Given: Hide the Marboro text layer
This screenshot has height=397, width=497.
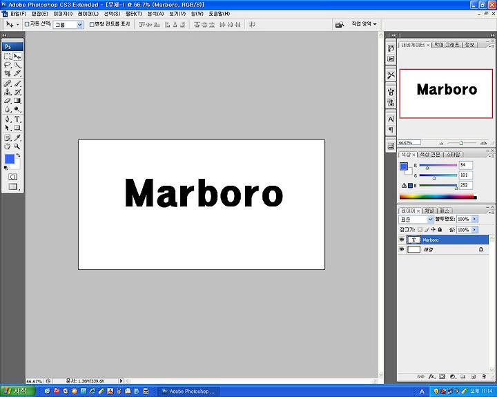Looking at the screenshot, I should 402,240.
